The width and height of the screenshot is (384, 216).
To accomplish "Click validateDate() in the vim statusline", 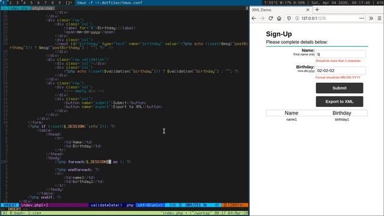I will 106,205.
